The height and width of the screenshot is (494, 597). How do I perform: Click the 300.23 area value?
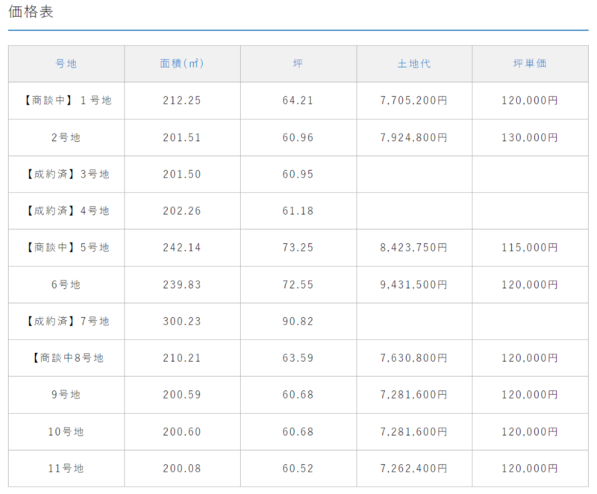(x=182, y=322)
